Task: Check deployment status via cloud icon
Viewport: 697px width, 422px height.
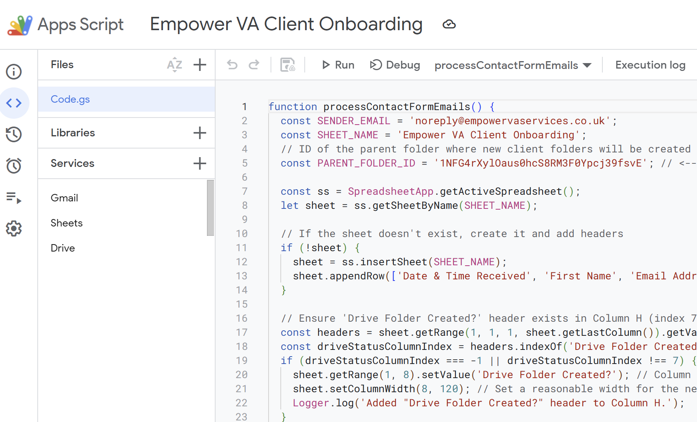Action: (449, 24)
